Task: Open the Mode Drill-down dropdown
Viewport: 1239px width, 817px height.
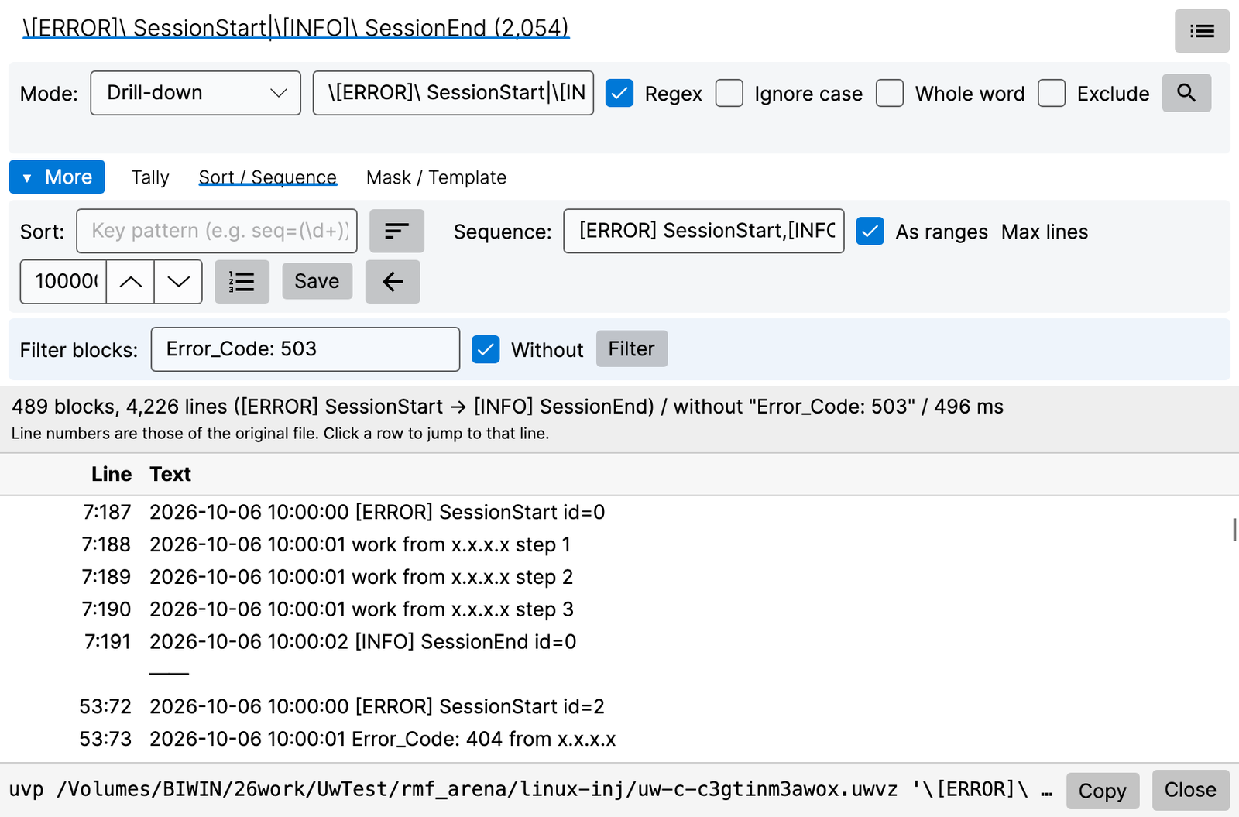Action: tap(195, 93)
